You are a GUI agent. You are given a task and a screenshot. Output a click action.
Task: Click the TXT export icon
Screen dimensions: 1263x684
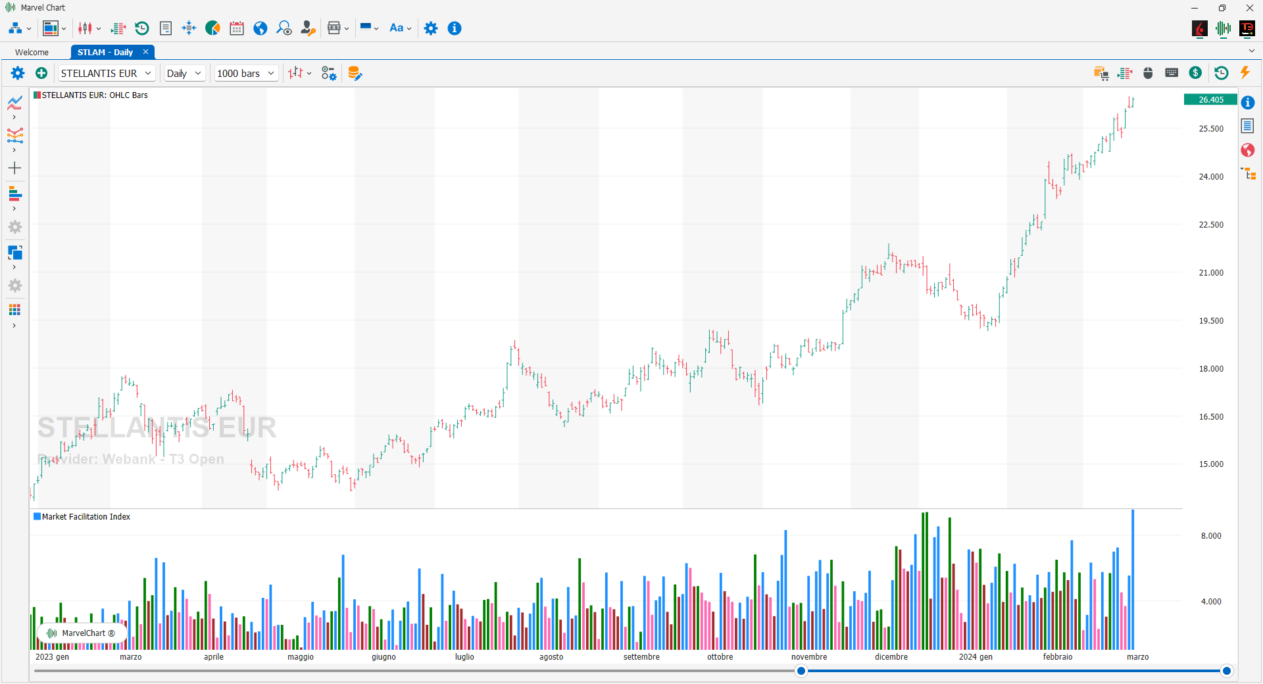(334, 28)
